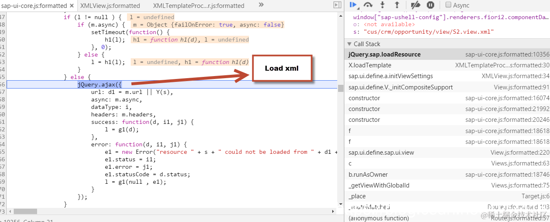
Task: Select frame c at Views.js:formatted:63
Action: pos(448,163)
